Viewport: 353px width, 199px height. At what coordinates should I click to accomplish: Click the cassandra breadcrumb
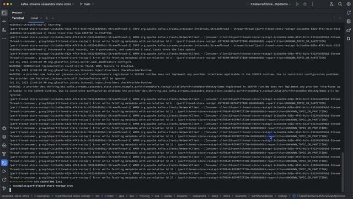pyautogui.click(x=199, y=196)
